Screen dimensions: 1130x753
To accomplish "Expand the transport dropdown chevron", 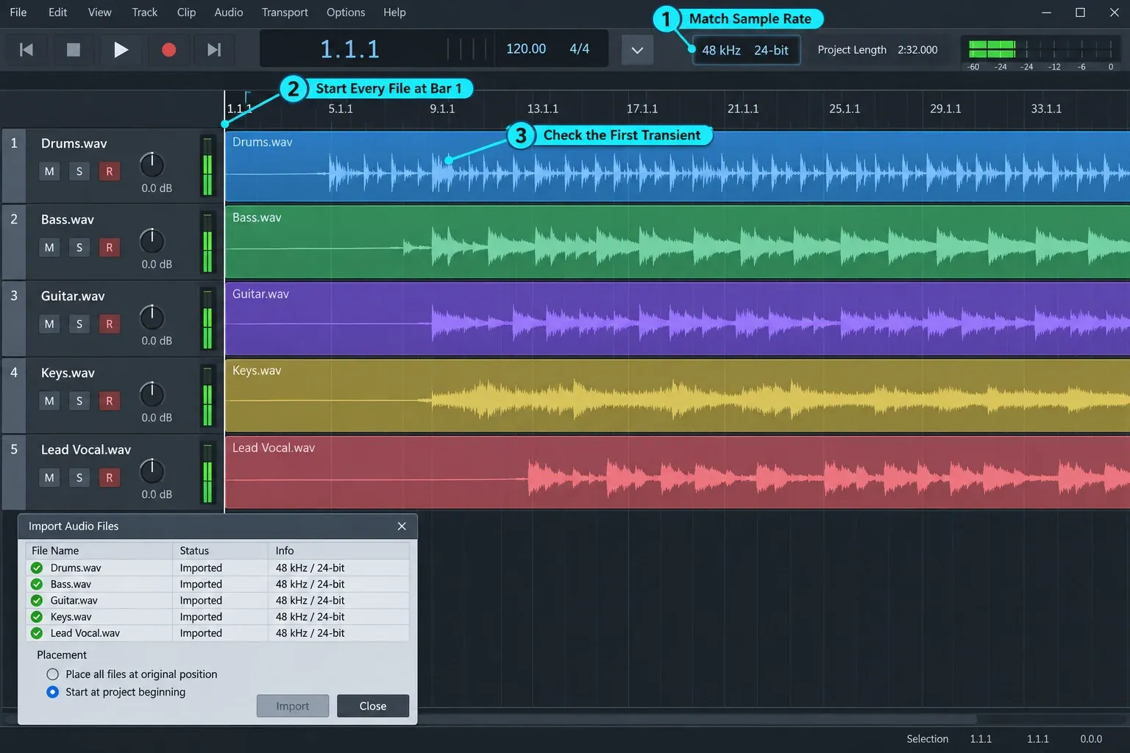I will pos(637,50).
